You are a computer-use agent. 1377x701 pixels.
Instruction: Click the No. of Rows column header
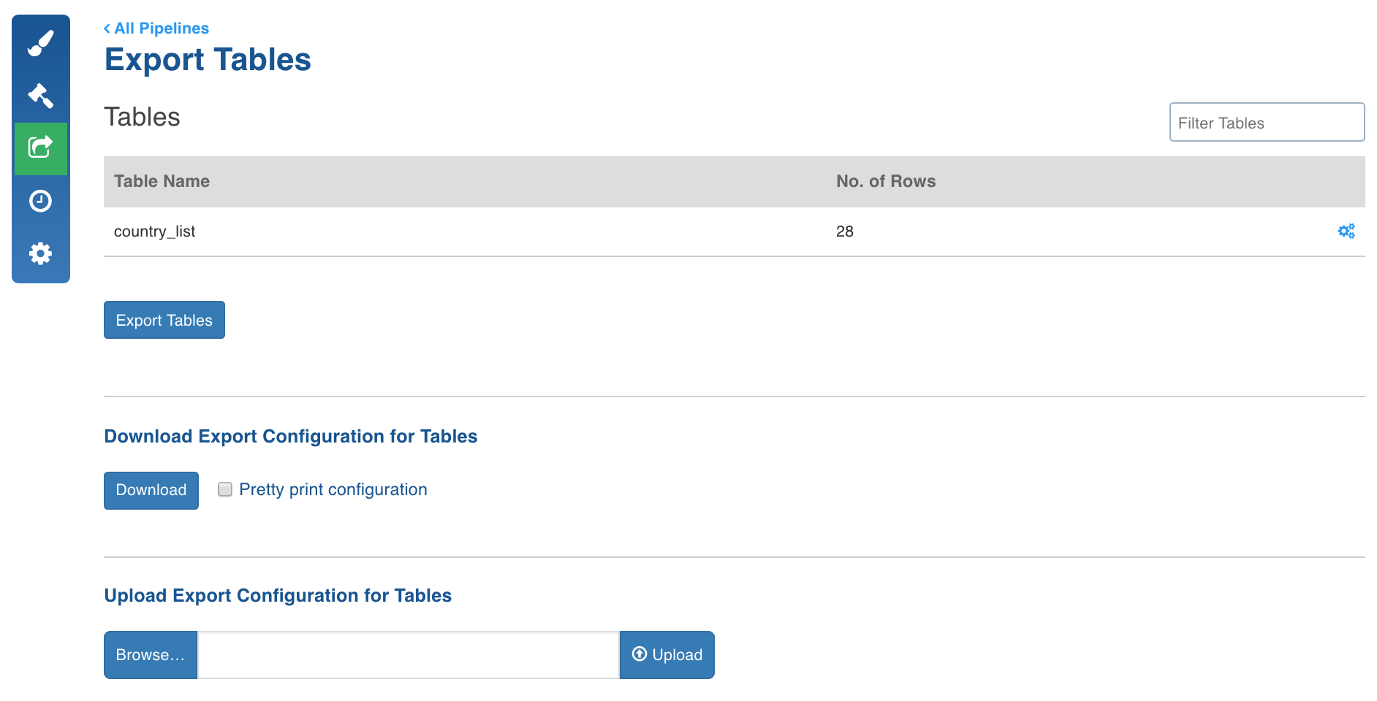[x=885, y=181]
